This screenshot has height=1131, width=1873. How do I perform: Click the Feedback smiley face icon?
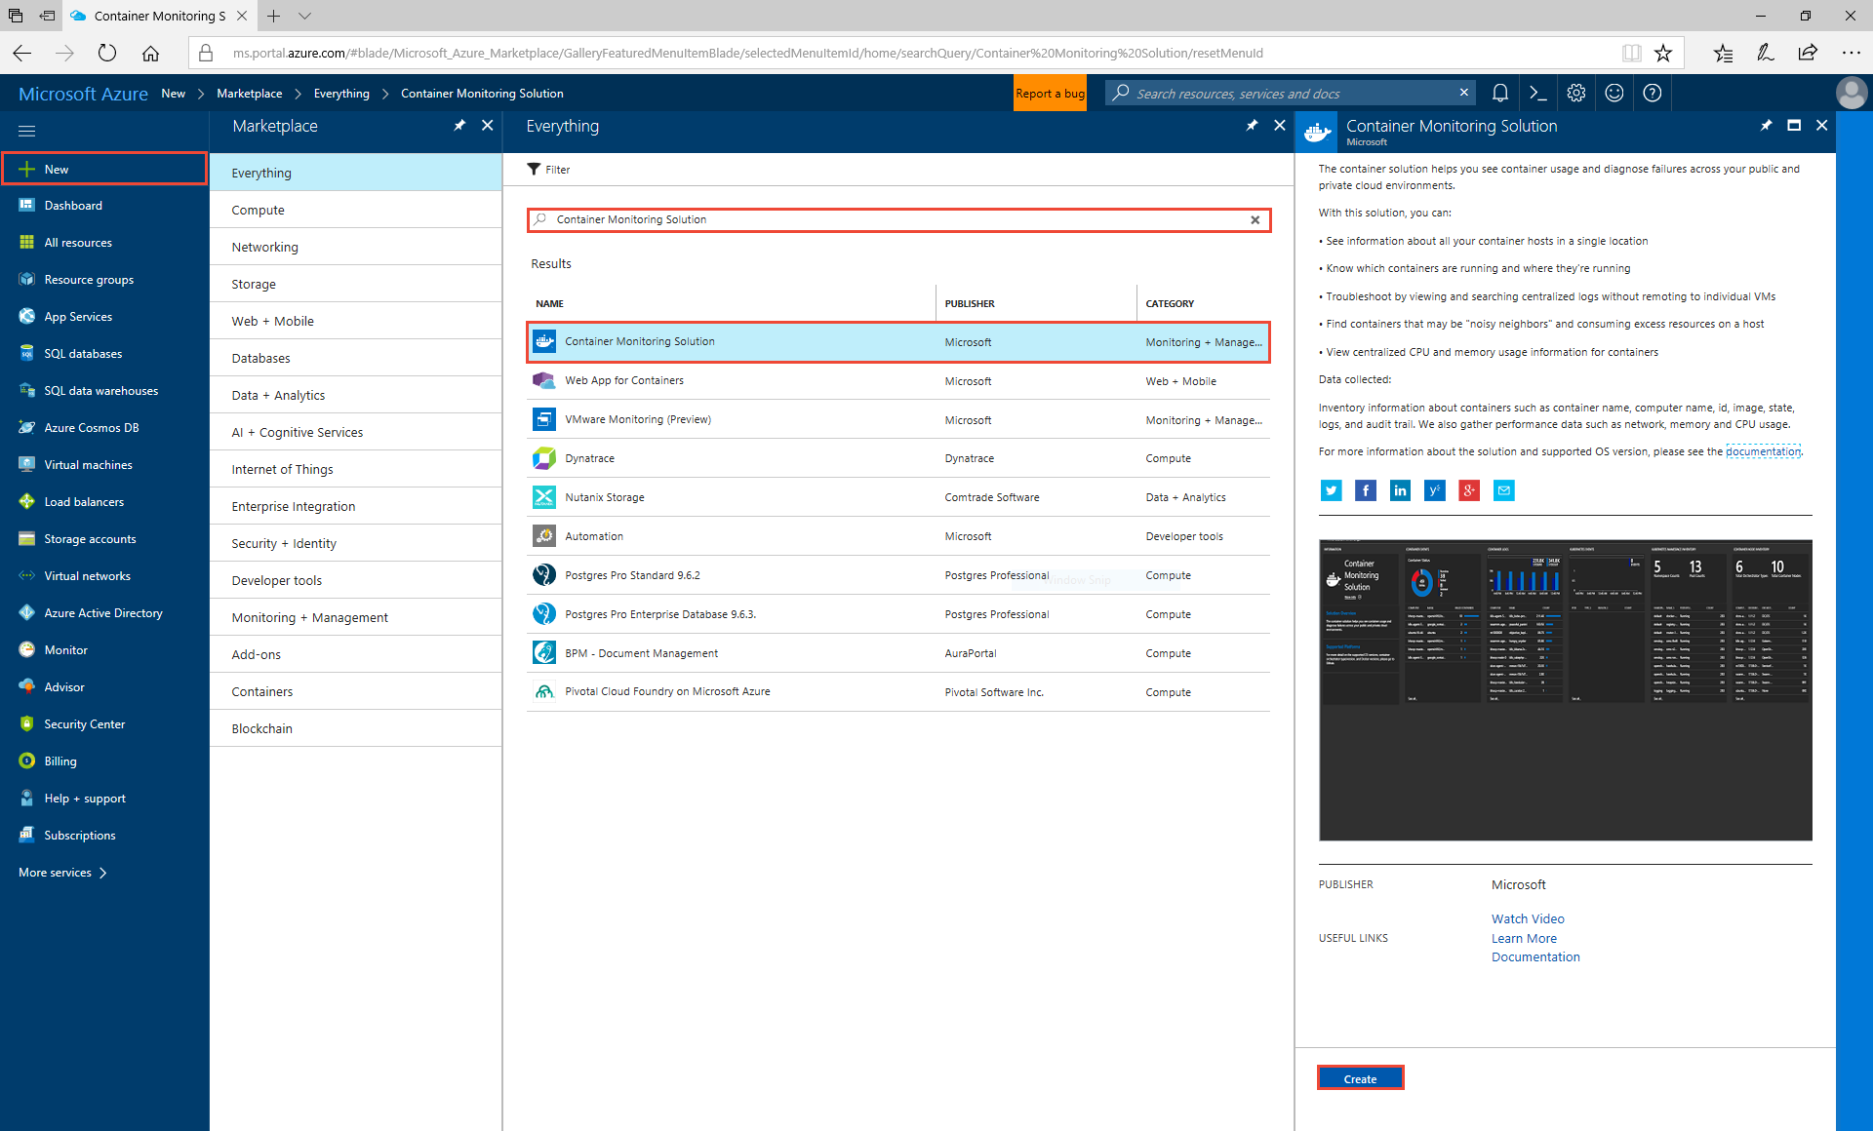coord(1616,93)
